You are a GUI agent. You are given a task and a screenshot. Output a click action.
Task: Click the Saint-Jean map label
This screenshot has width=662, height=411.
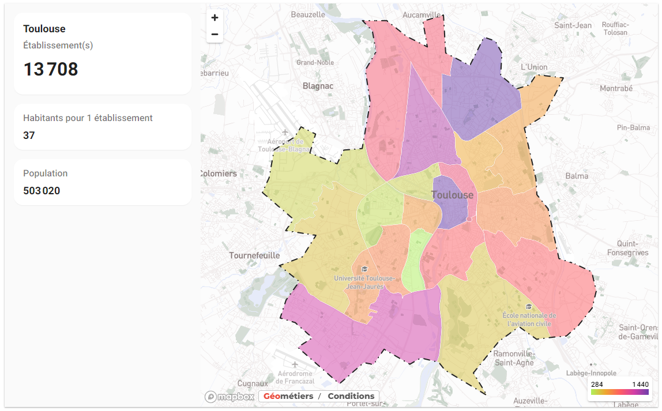click(x=573, y=25)
